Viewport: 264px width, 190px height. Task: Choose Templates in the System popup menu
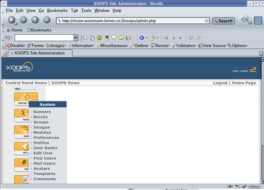pos(44,174)
